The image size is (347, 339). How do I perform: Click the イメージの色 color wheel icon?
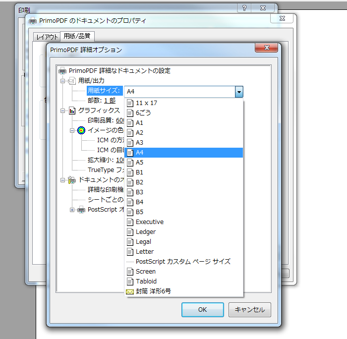tap(81, 130)
